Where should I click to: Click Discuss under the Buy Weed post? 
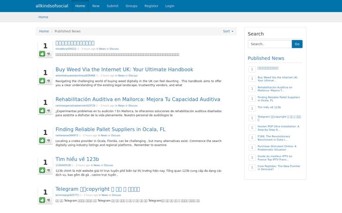point(133,76)
